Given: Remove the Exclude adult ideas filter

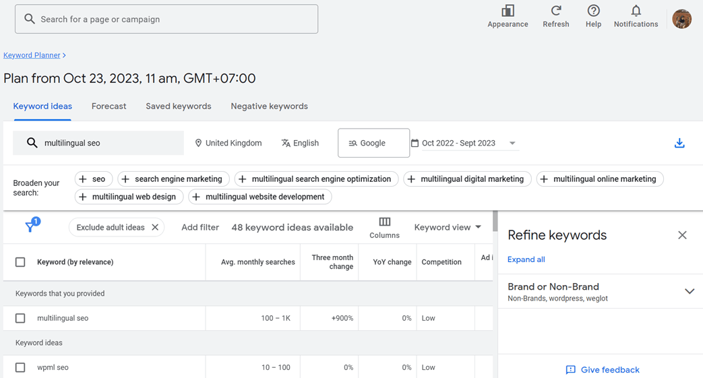Looking at the screenshot, I should pyautogui.click(x=154, y=227).
